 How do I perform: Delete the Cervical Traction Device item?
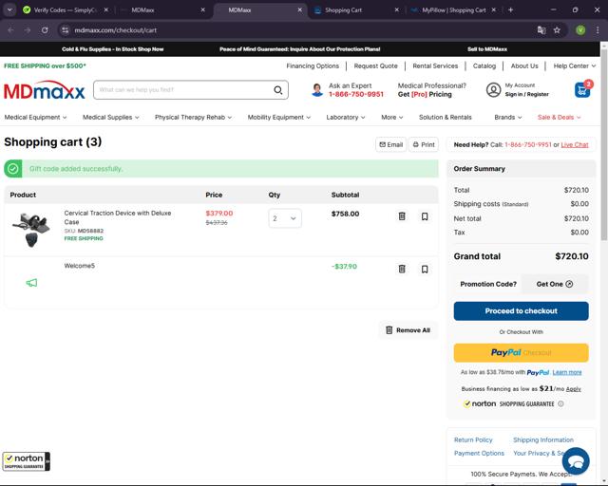[x=402, y=216]
